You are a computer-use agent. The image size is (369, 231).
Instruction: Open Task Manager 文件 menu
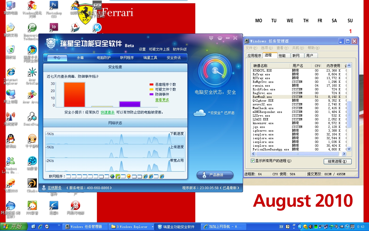pos(251,48)
